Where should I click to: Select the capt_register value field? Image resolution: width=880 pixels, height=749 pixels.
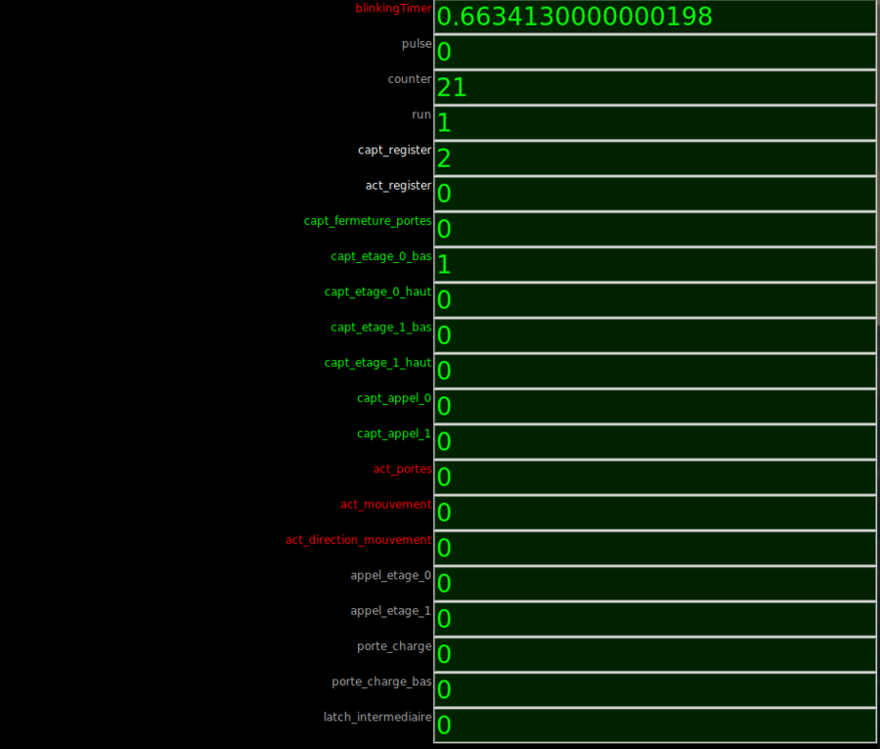click(654, 158)
